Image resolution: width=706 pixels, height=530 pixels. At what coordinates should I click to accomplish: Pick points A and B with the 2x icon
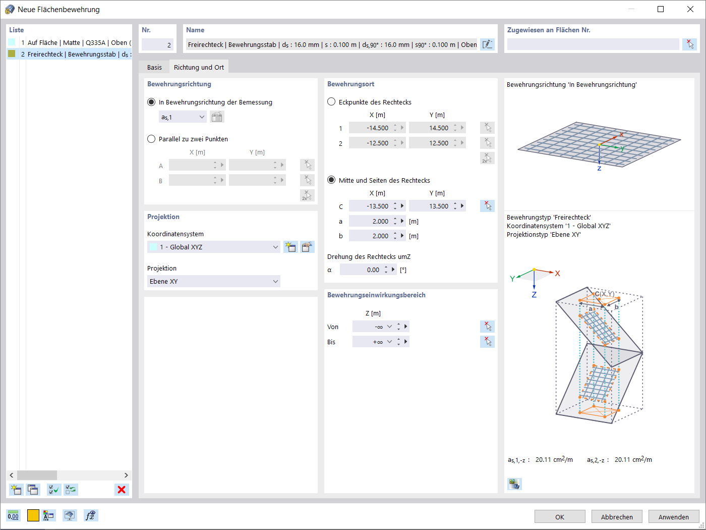(x=307, y=195)
